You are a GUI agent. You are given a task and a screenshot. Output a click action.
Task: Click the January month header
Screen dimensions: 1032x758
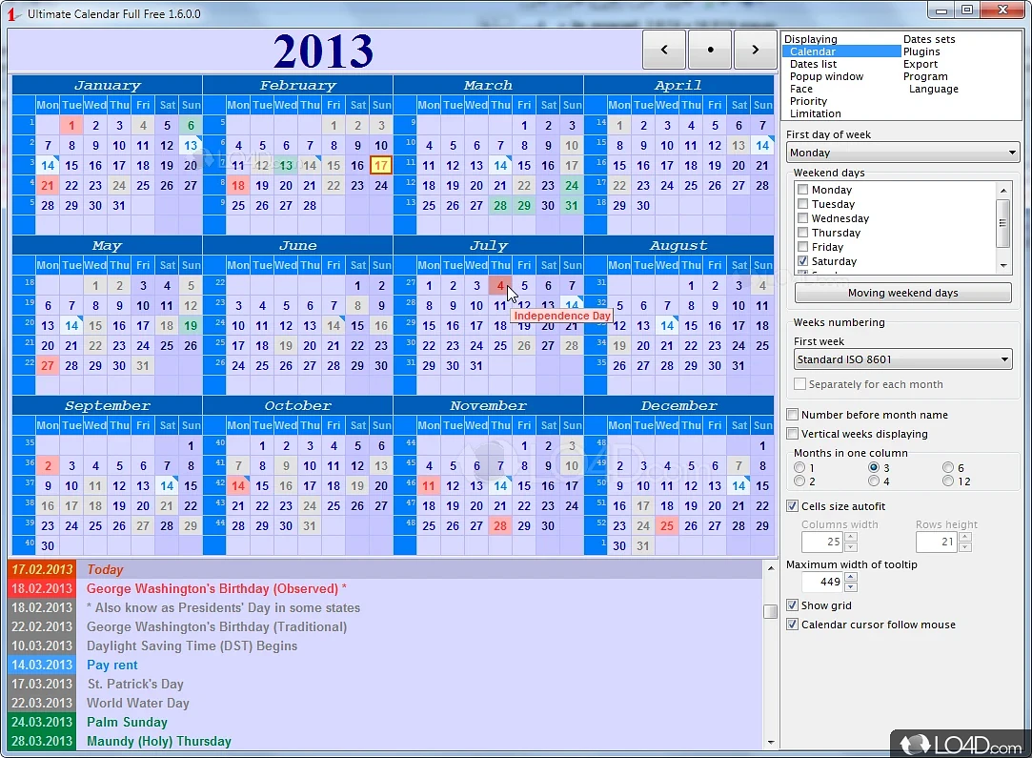[108, 86]
